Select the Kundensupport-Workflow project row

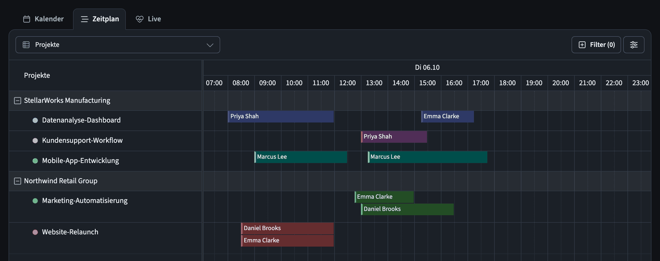(106, 141)
